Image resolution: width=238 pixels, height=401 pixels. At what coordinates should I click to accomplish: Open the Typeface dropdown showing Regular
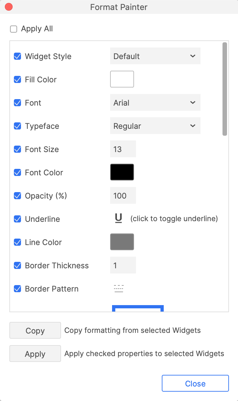155,126
